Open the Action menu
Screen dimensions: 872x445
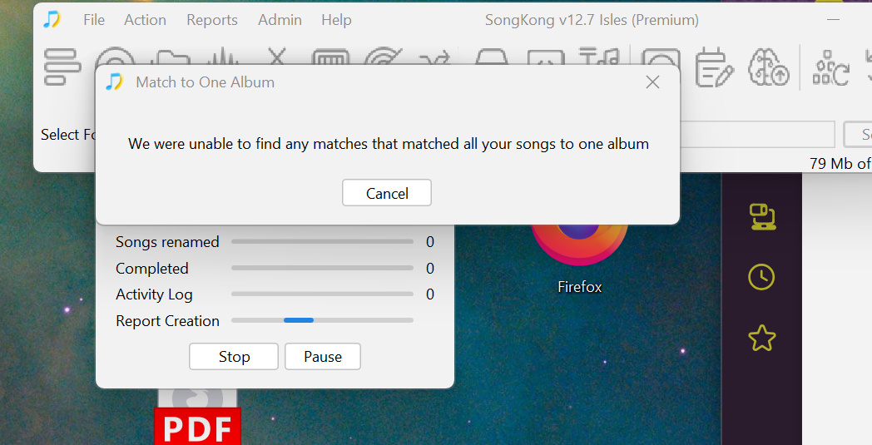pyautogui.click(x=145, y=20)
